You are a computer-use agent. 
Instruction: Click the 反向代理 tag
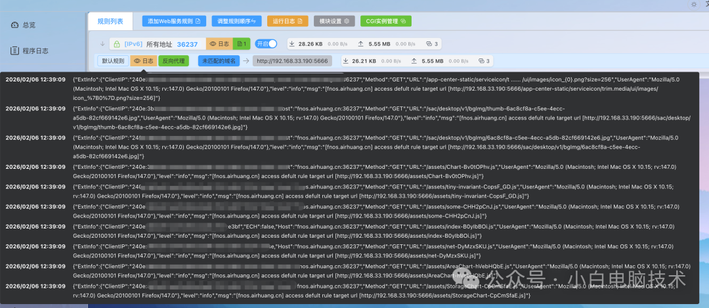[173, 60]
